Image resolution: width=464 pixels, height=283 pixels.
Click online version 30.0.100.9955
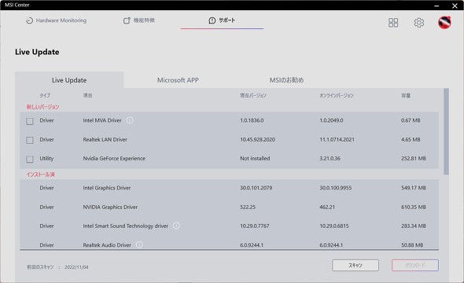(x=336, y=188)
